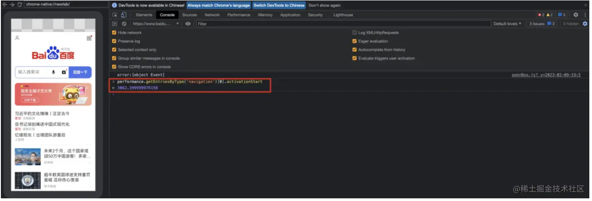592x201 pixels.
Task: Open headline 亿缕阳光｜出境团队游重启
Action: (40, 135)
